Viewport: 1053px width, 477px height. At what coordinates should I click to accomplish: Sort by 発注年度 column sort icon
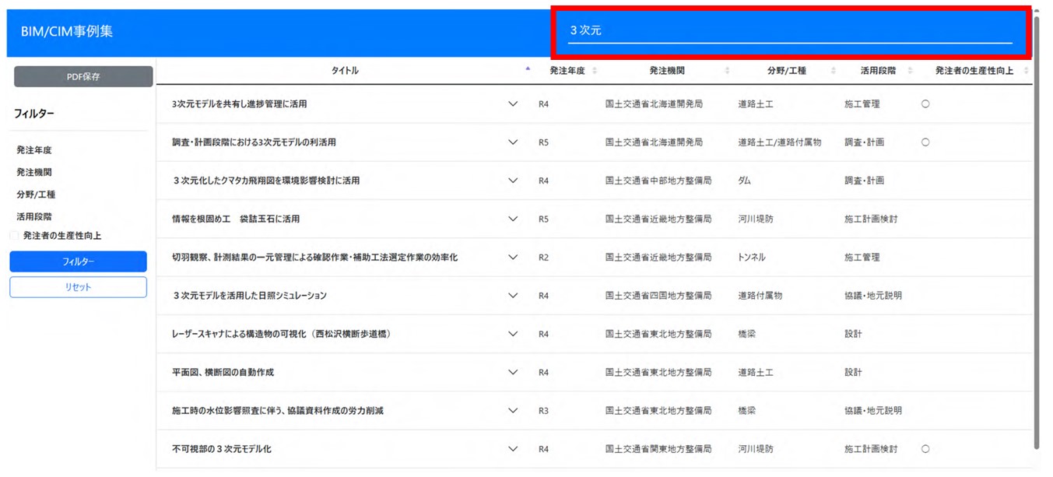(x=595, y=71)
